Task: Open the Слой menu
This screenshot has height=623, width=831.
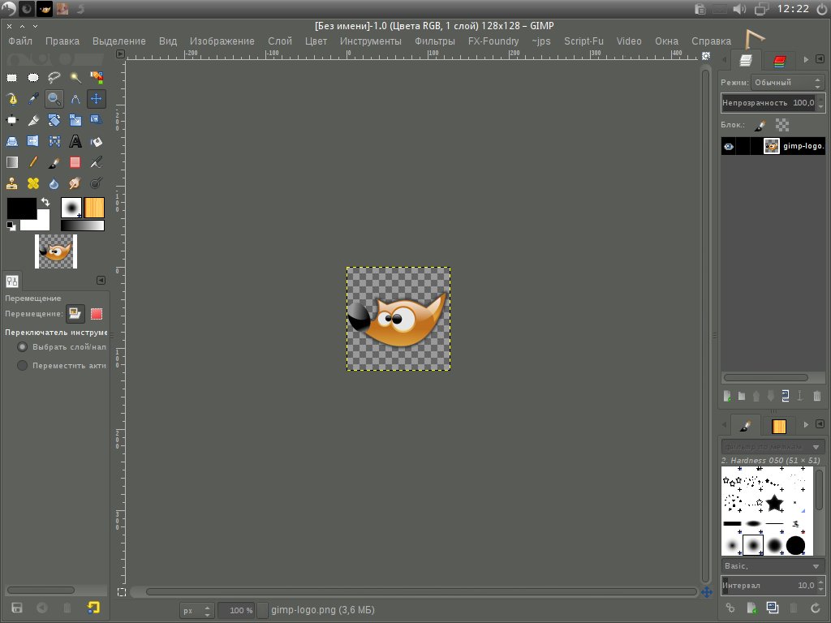Action: click(x=279, y=41)
